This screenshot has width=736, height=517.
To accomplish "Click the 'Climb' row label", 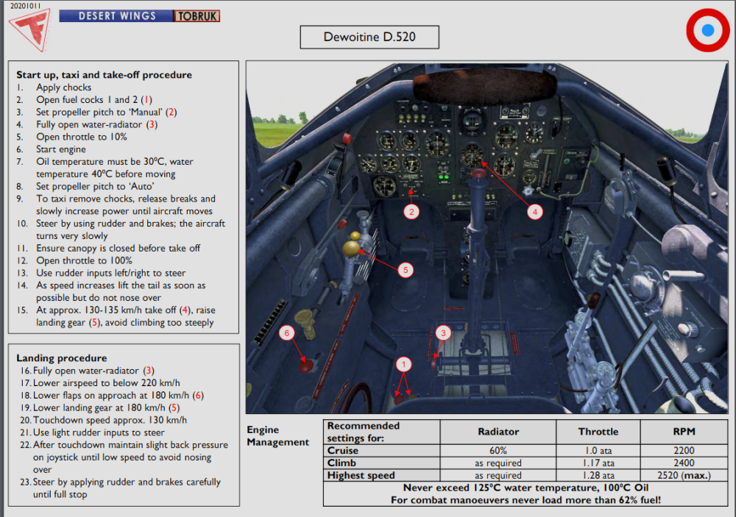I will (x=381, y=463).
